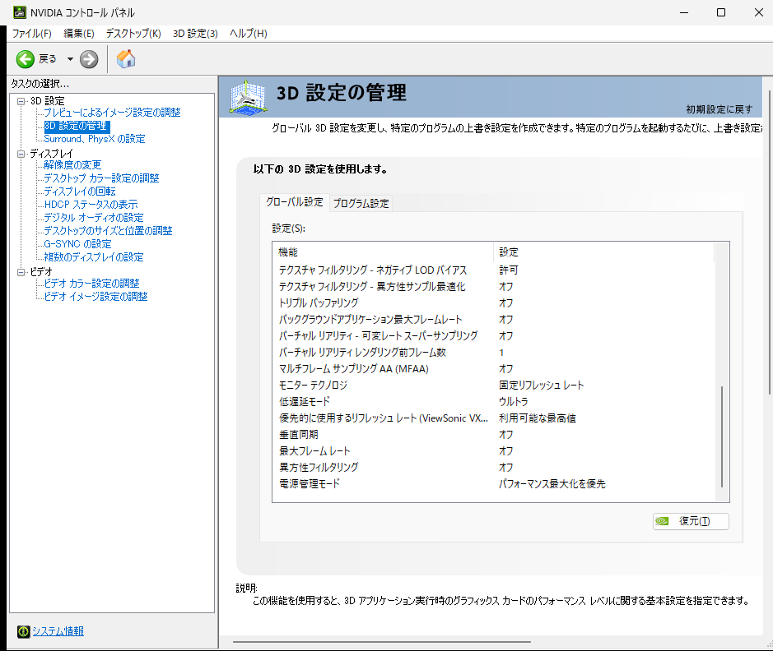Collapse the ビデオ tree node
773x651 pixels.
point(21,271)
